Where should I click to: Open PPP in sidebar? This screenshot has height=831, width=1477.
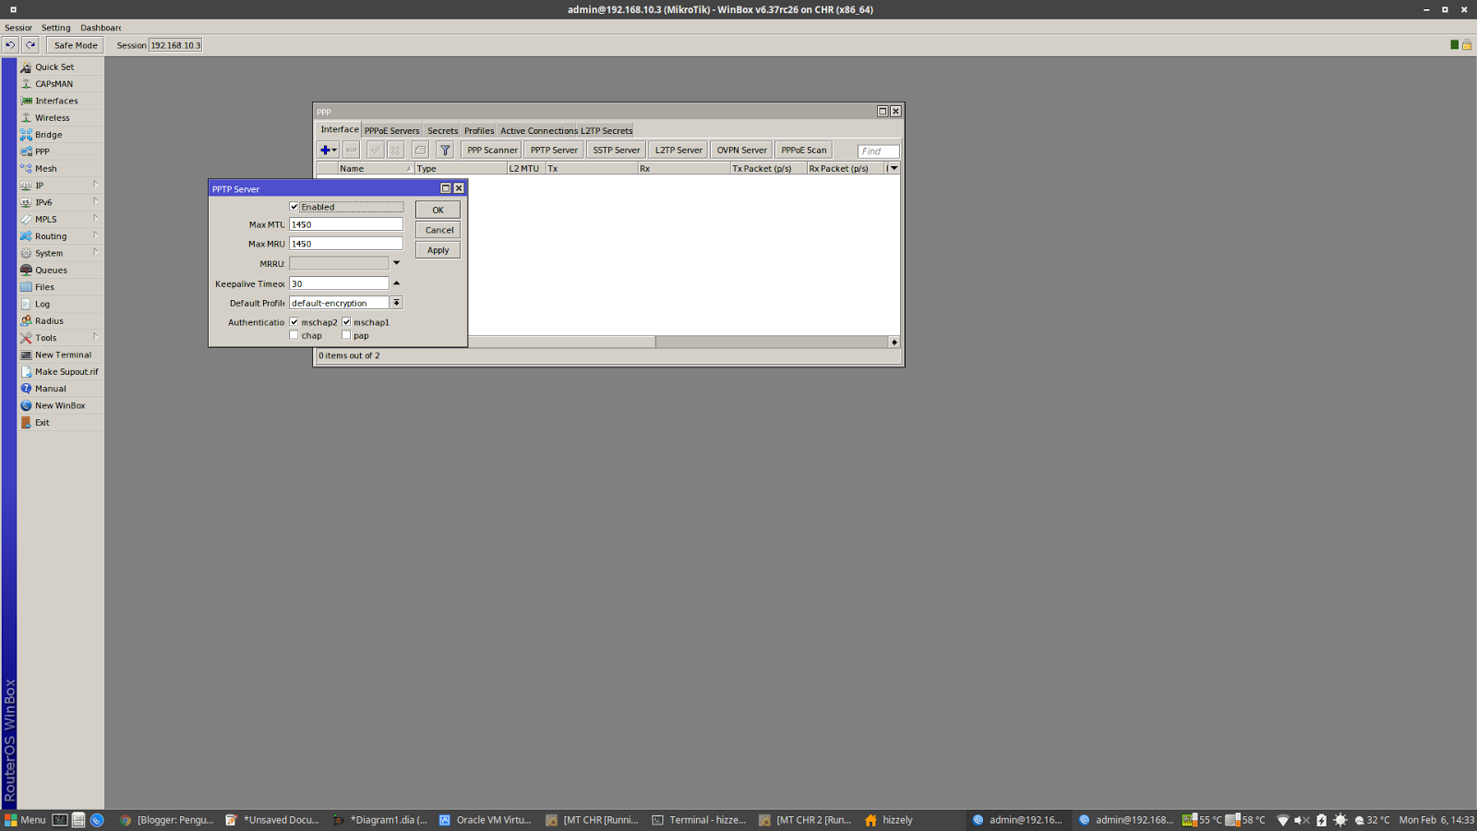pyautogui.click(x=61, y=151)
